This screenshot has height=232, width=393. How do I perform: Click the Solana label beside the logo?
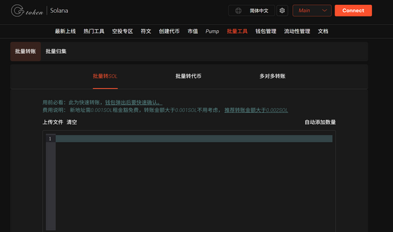coord(59,10)
